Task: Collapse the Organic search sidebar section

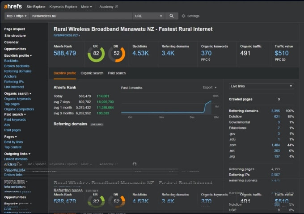Action: (x=17, y=93)
